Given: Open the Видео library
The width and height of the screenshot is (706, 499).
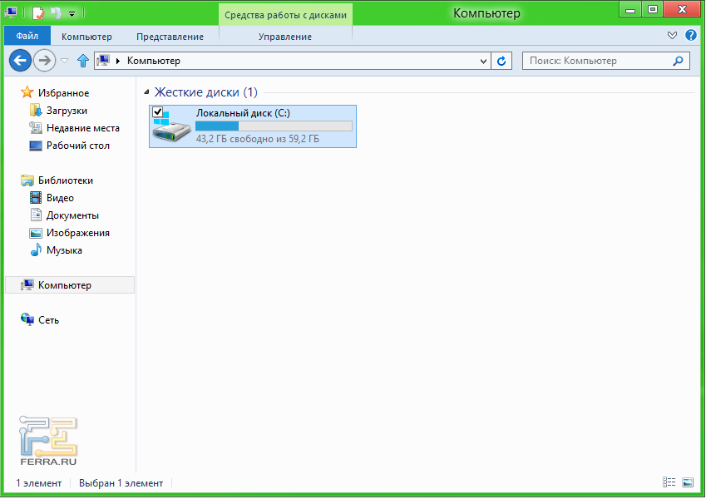Looking at the screenshot, I should tap(60, 198).
